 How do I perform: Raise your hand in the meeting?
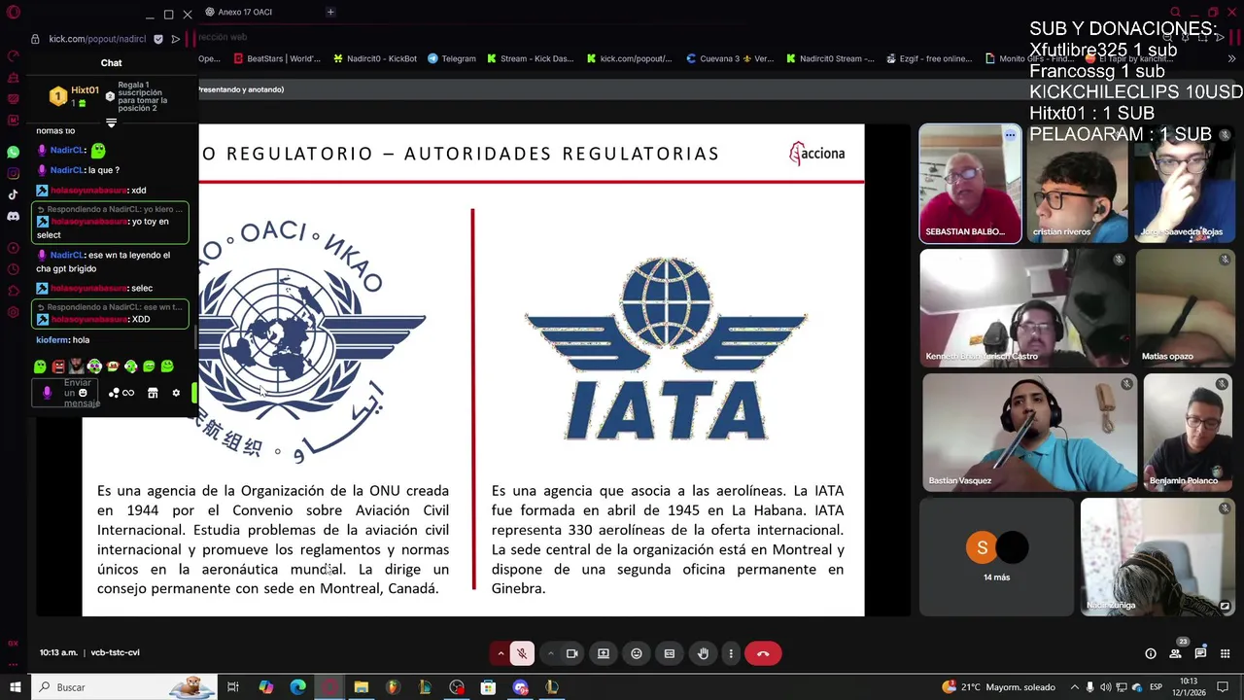click(x=703, y=653)
